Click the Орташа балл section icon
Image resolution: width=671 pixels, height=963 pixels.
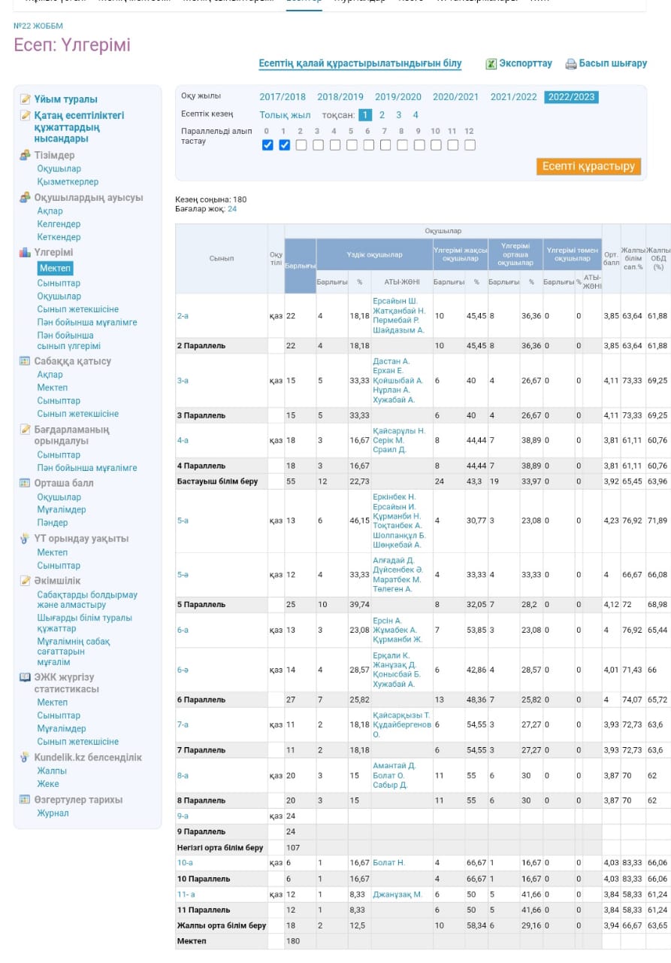(x=26, y=484)
